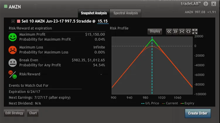The width and height of the screenshot is (220, 123).
Task: Click the Expiry legend entry
Action: pos(187,103)
